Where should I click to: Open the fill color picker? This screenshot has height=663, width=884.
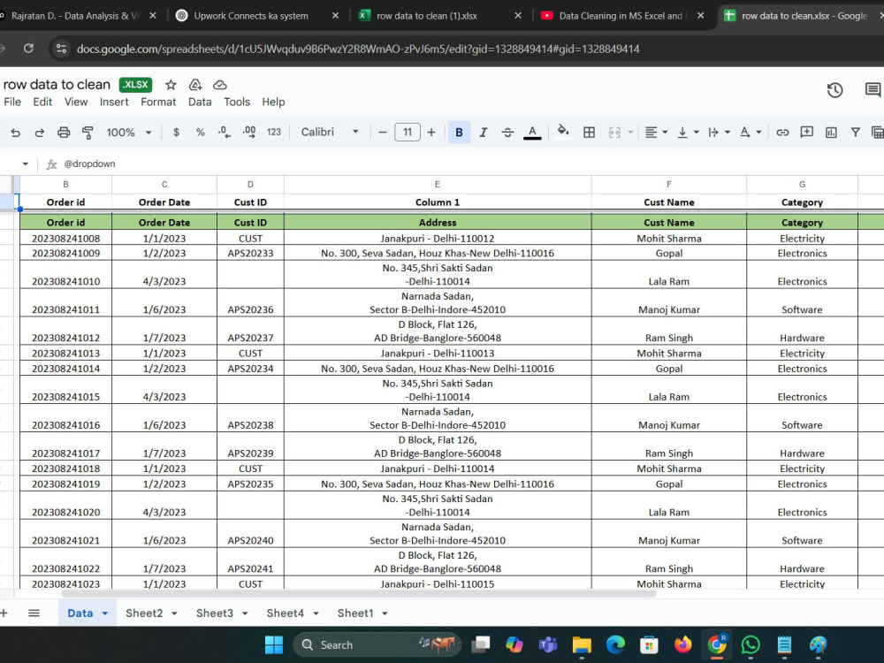562,133
